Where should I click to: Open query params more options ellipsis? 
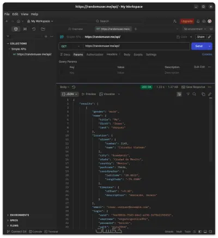coord(210,67)
